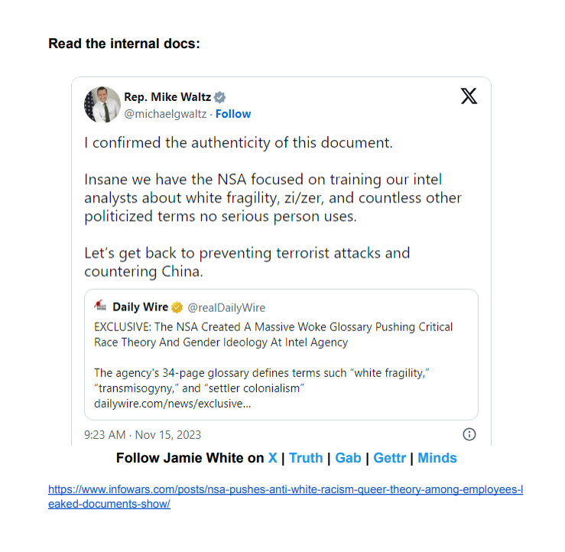The width and height of the screenshot is (565, 552).
Task: Follow @michaelgwaltz via the Follow link
Action: pos(233,114)
